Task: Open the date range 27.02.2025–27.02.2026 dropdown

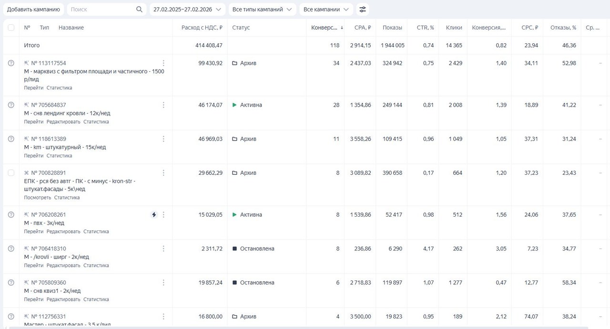Action: tap(187, 10)
